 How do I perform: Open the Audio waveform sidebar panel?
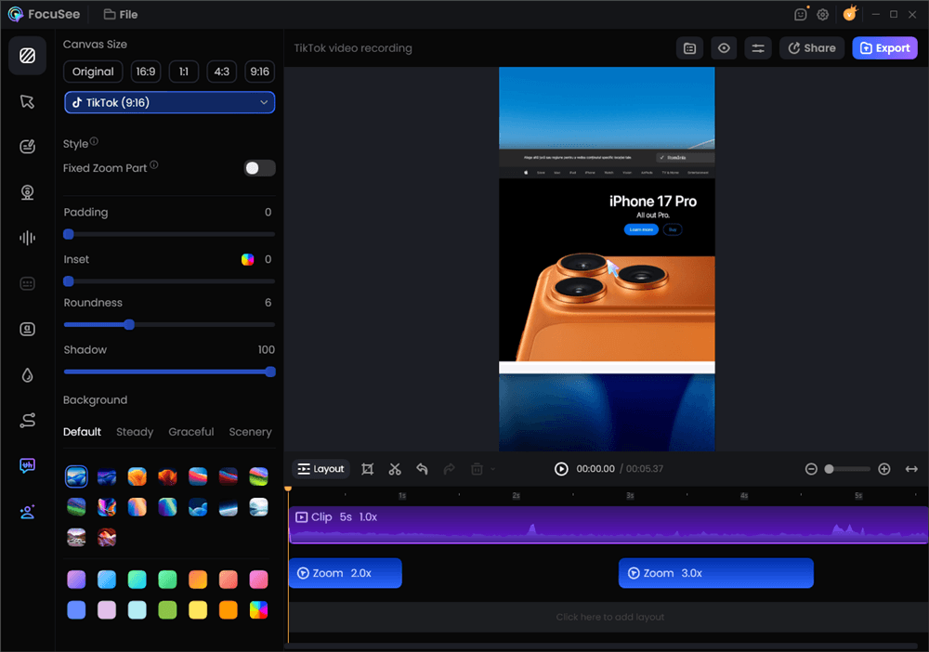[x=27, y=238]
